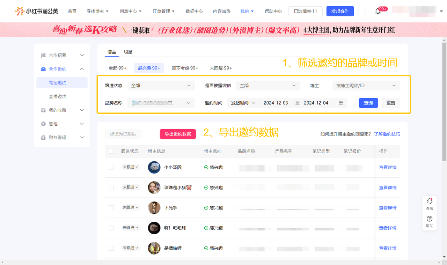Open the 客服 customer service icon

(430, 201)
